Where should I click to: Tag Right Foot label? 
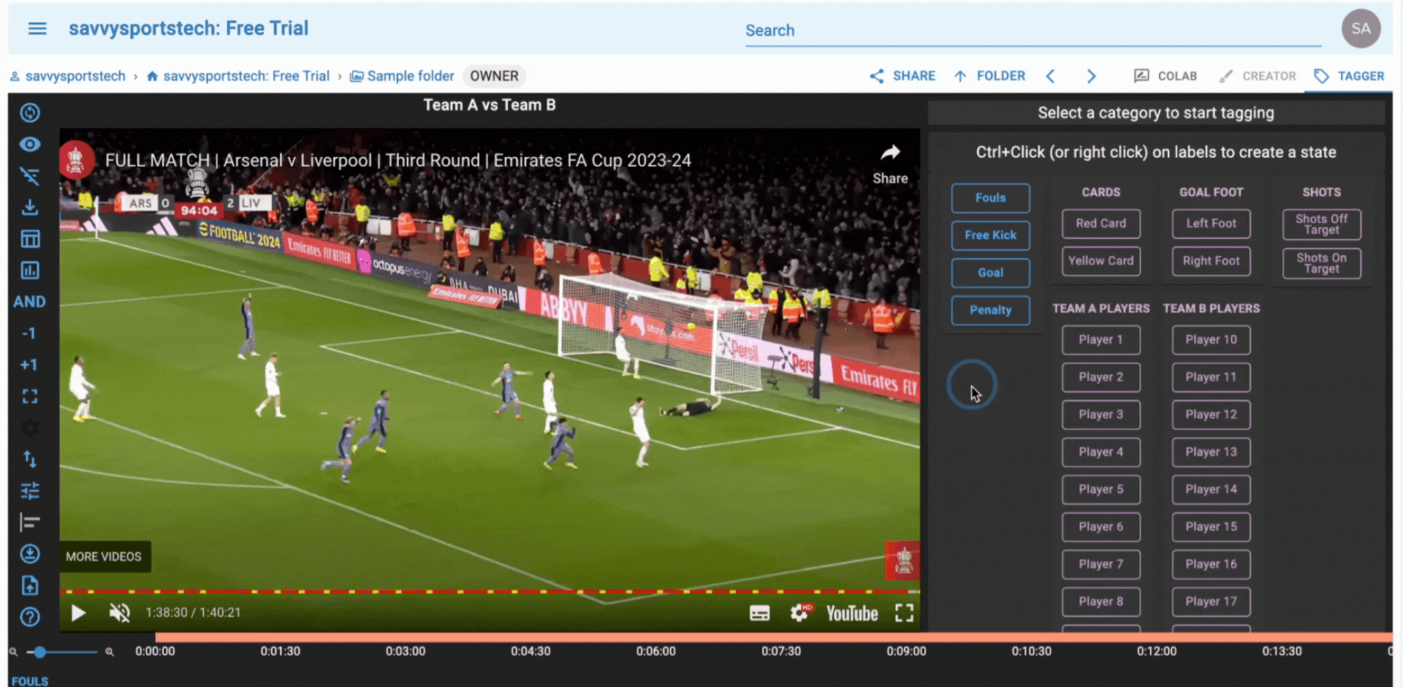coord(1212,261)
